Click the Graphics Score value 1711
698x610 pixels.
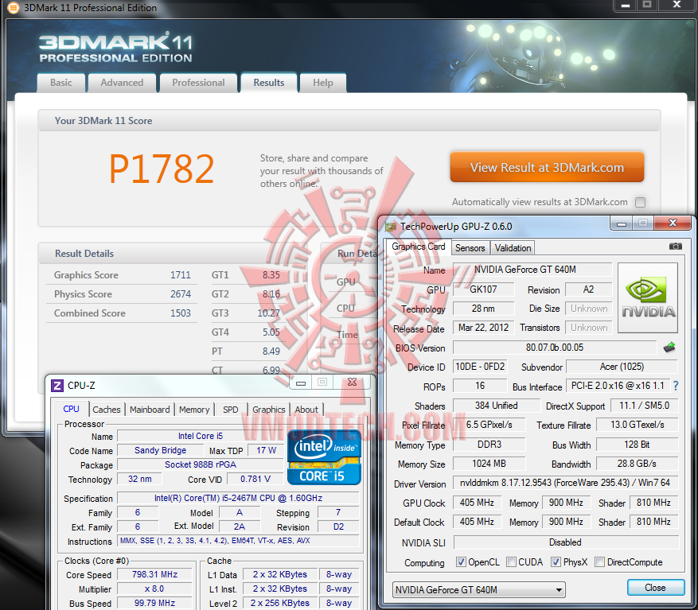pyautogui.click(x=181, y=275)
